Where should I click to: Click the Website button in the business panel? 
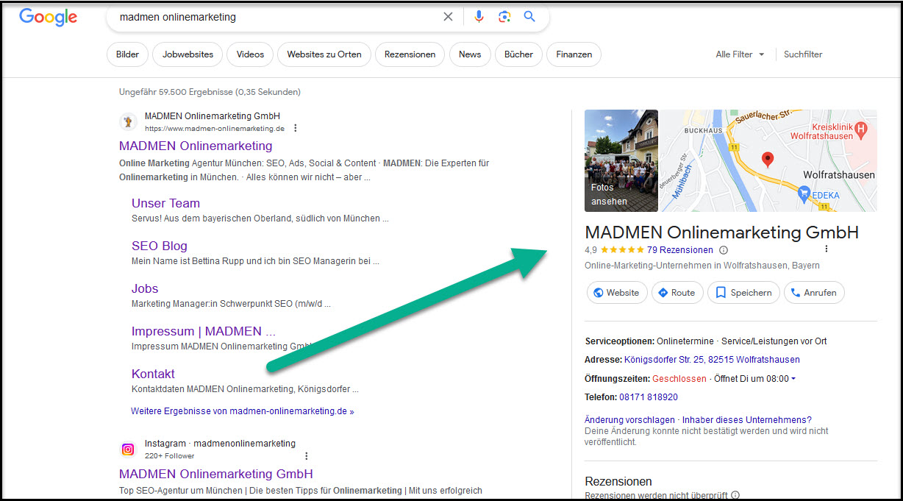coord(617,293)
